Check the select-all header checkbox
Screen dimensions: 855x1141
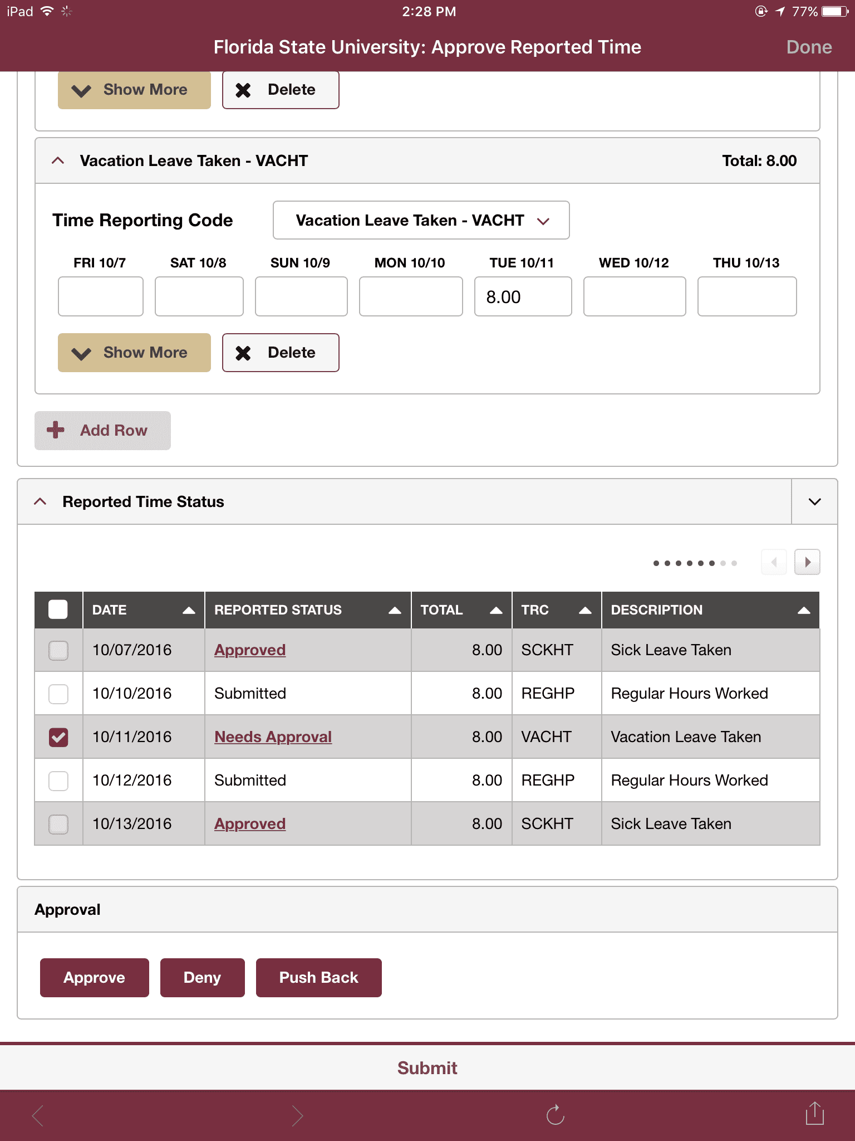point(58,609)
